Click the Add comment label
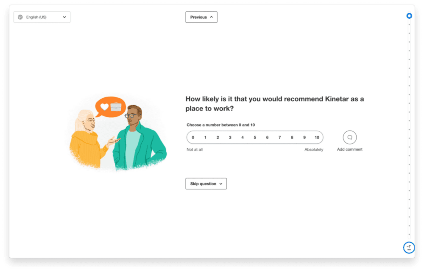The width and height of the screenshot is (424, 272). pos(349,149)
